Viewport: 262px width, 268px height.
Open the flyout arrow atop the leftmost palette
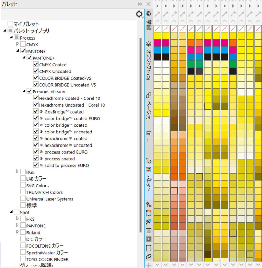pyautogui.click(x=157, y=5)
